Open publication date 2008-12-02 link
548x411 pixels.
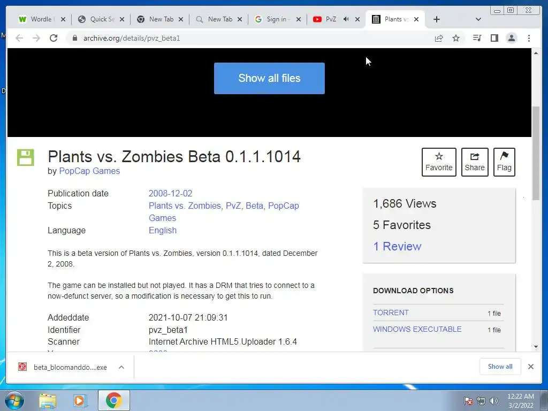171,193
